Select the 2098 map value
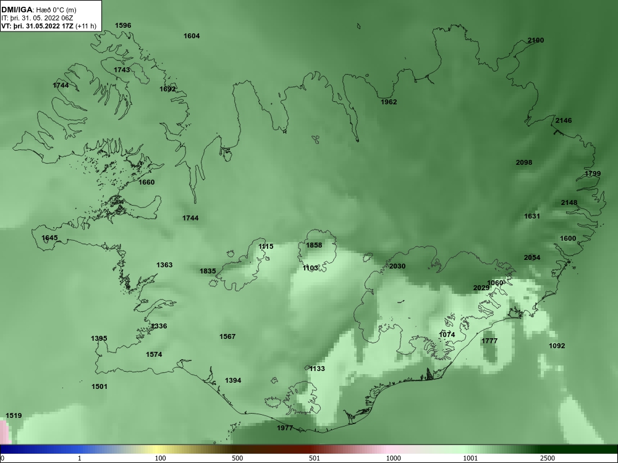This screenshot has width=618, height=463. tap(524, 162)
